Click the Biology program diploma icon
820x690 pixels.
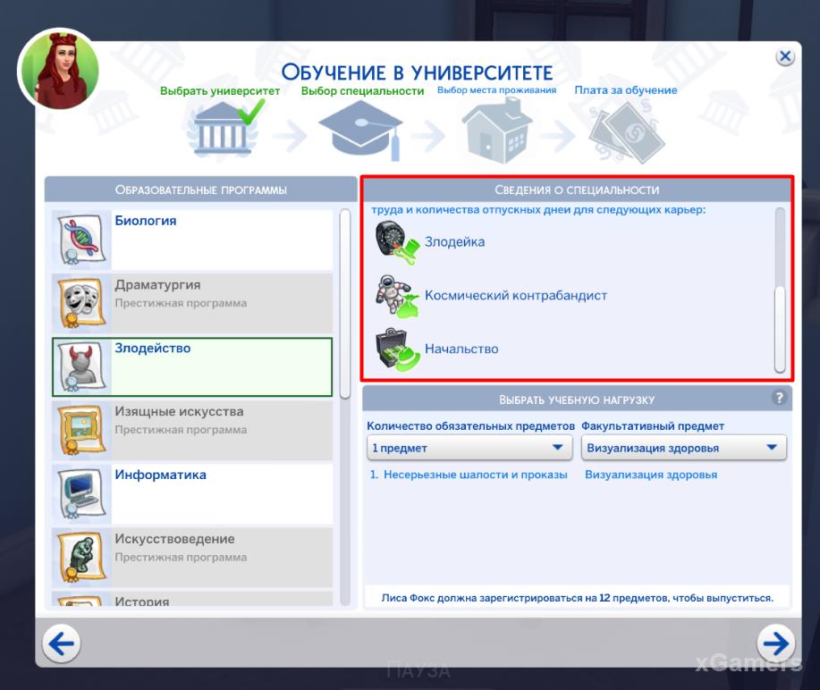(x=81, y=240)
